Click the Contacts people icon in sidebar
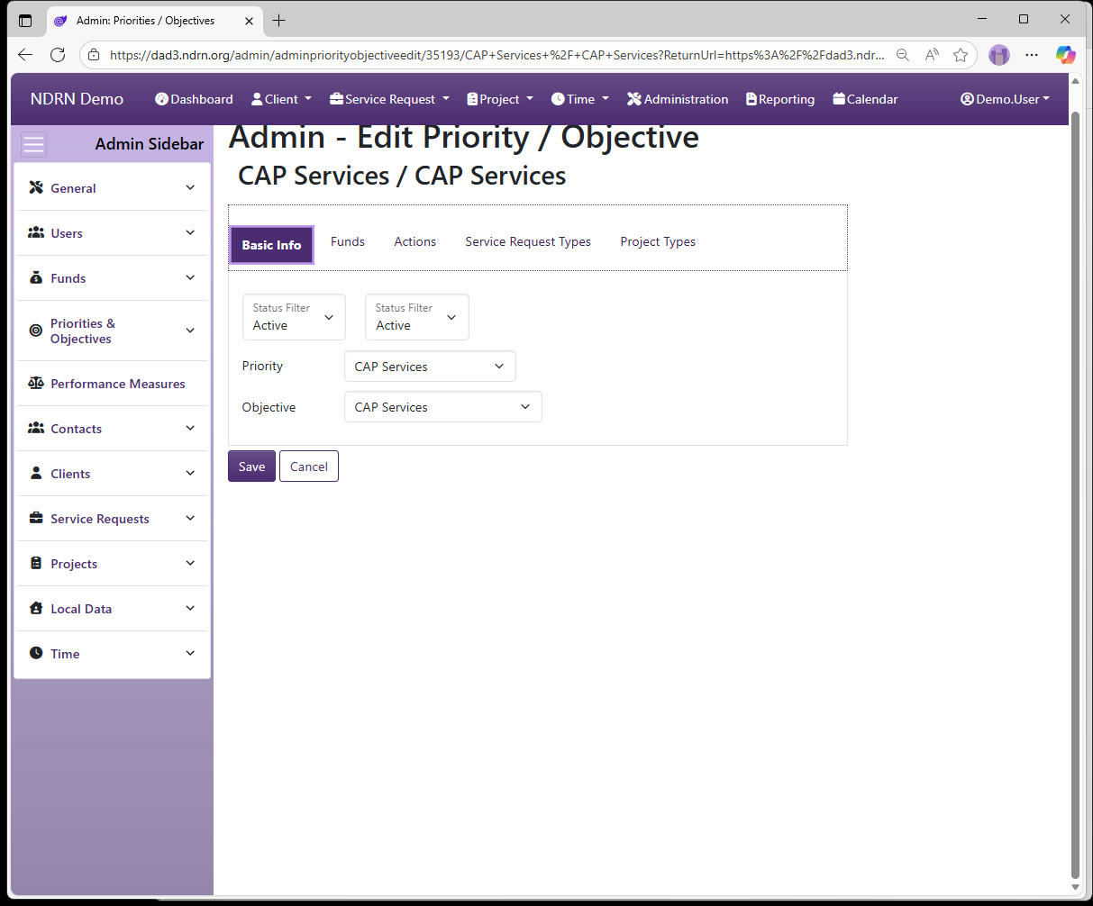1093x906 pixels. (36, 428)
